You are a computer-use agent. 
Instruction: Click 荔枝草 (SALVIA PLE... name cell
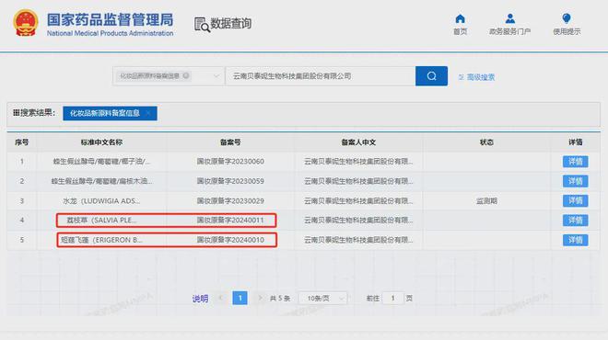(x=101, y=221)
